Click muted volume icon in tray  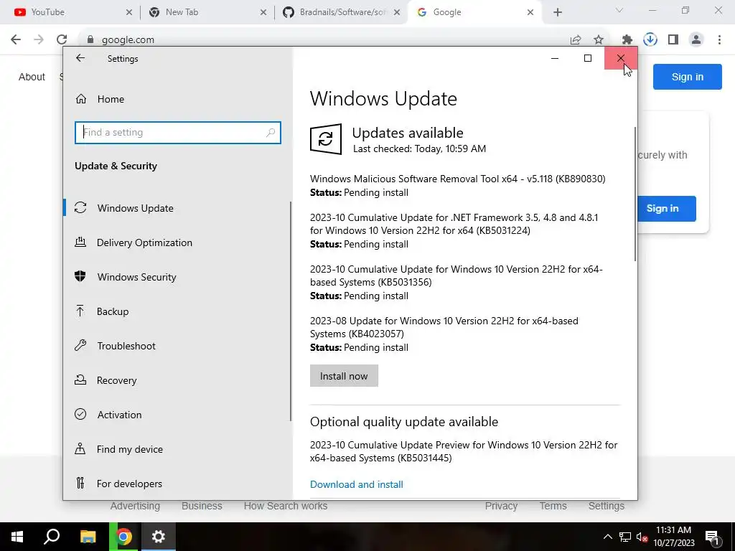click(x=642, y=537)
